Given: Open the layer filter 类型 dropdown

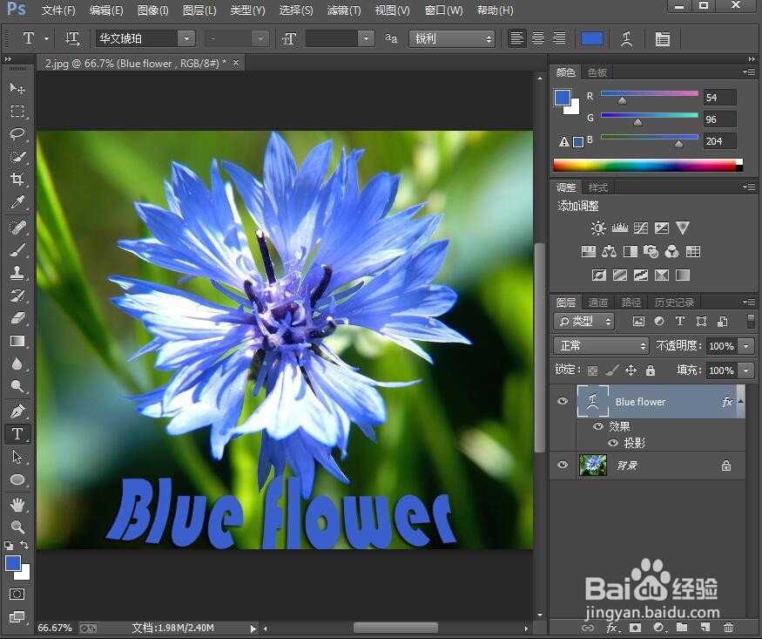Looking at the screenshot, I should [x=584, y=321].
